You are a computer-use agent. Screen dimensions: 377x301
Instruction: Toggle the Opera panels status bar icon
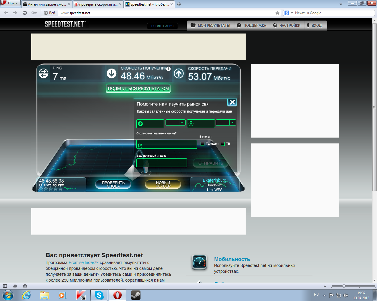[5, 286]
